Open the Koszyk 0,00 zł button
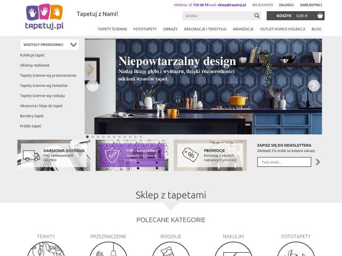 (x=296, y=15)
